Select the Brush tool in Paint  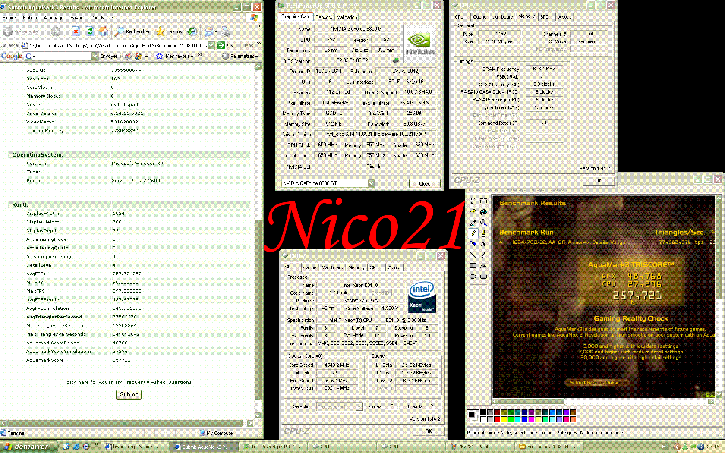click(x=483, y=233)
